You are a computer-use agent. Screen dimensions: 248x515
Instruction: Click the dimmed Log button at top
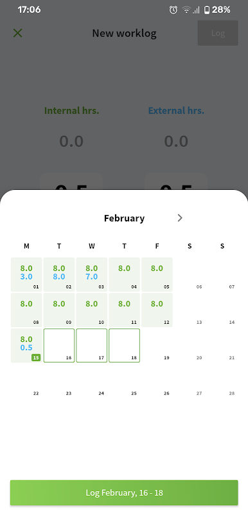click(218, 33)
